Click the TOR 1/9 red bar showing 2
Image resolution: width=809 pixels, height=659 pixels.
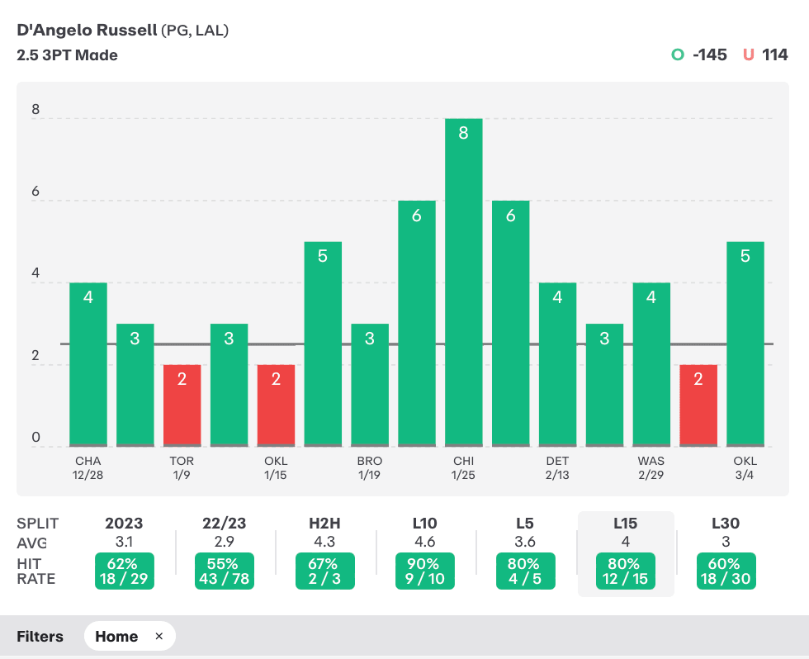pos(182,405)
